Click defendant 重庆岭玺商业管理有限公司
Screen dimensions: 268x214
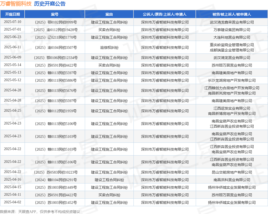point(232,45)
